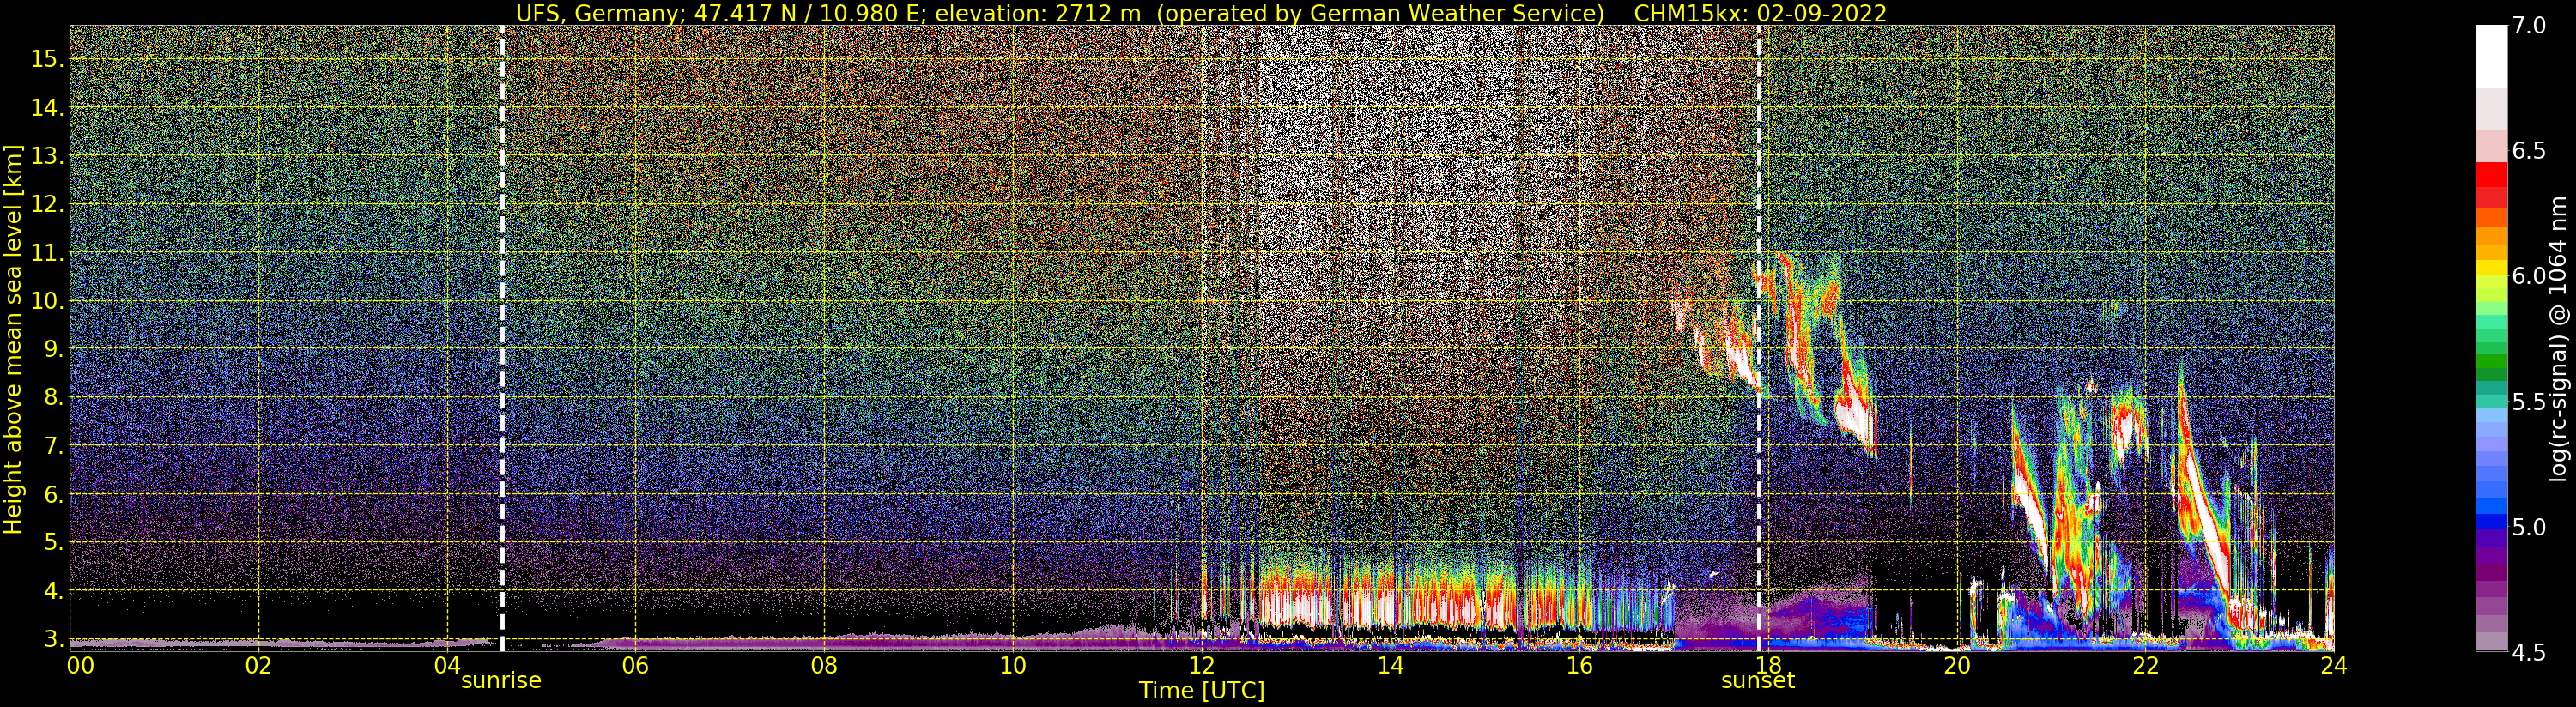Click the dashed sunset line in the plot
2576x707 pixels.
coord(1759,338)
